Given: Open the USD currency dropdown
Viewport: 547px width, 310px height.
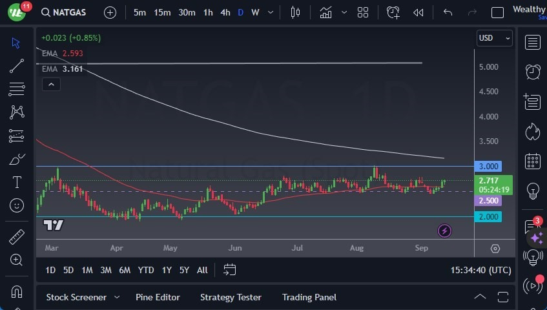Looking at the screenshot, I should pos(494,38).
